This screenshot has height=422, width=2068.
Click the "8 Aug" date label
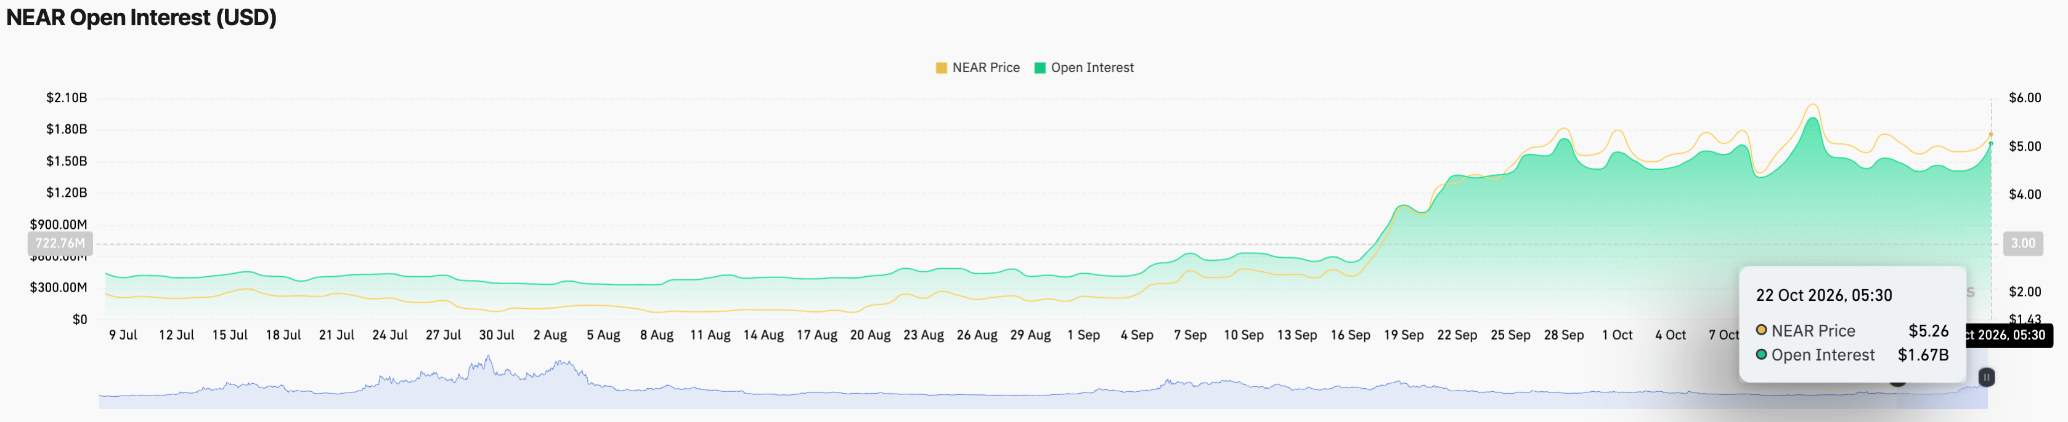pyautogui.click(x=657, y=335)
